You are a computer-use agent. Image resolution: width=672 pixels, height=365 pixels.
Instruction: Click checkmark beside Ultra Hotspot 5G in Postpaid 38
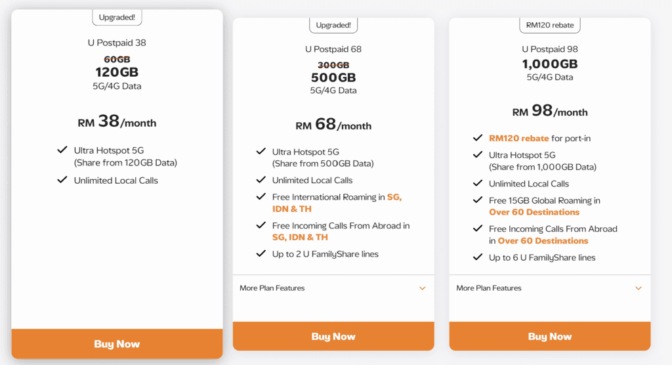[x=62, y=151]
